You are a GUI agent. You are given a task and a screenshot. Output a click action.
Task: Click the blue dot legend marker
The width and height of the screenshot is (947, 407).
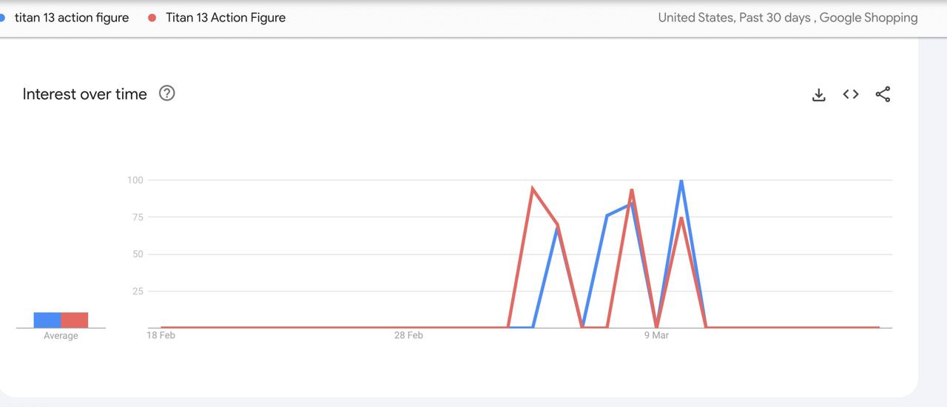tap(2, 18)
